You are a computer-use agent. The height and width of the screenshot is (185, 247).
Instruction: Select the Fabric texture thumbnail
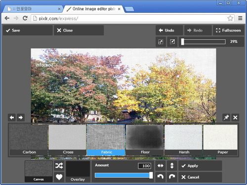pyautogui.click(x=106, y=140)
